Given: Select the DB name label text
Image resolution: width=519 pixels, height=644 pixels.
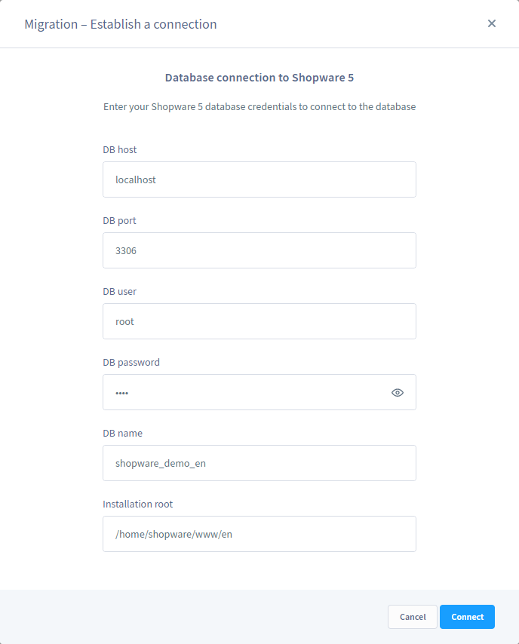Looking at the screenshot, I should click(x=123, y=433).
